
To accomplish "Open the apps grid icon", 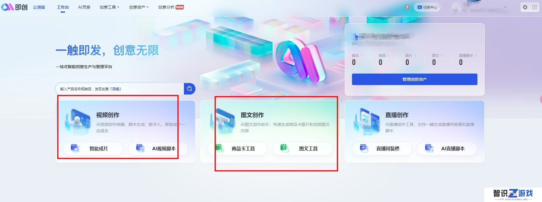I will coord(534,7).
